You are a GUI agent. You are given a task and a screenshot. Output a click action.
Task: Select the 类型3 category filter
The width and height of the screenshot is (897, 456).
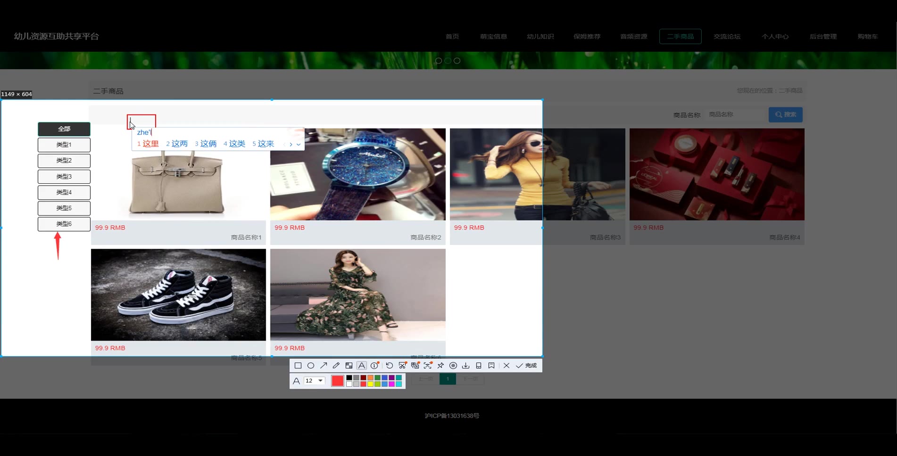pyautogui.click(x=64, y=177)
